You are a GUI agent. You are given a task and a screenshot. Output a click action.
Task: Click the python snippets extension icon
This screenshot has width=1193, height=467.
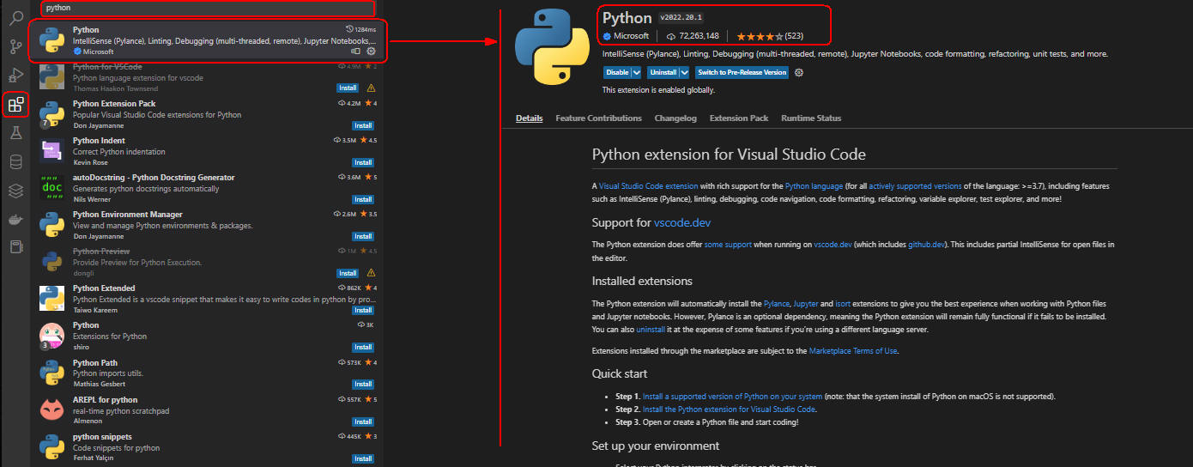click(51, 447)
